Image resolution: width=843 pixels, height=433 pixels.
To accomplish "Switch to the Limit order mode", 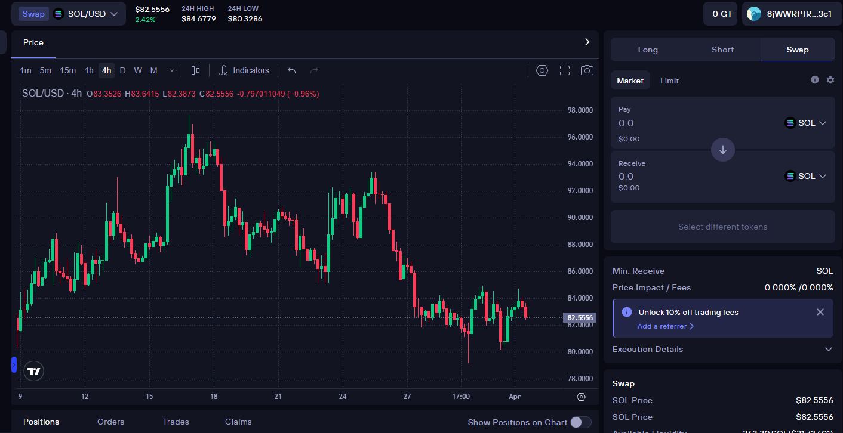I will point(669,81).
